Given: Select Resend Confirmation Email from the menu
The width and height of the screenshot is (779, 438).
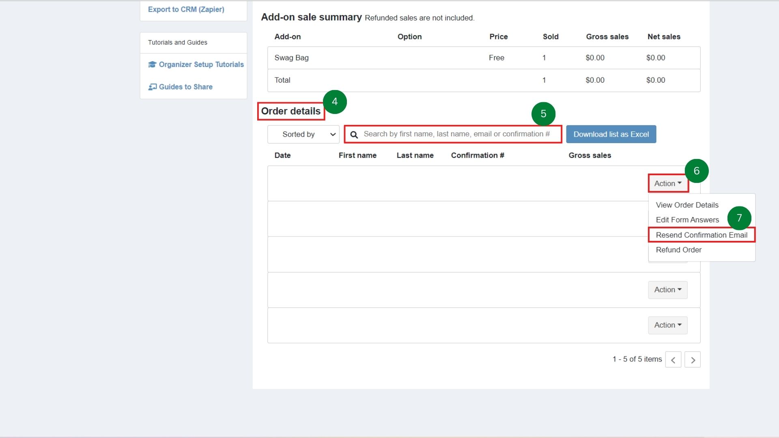Looking at the screenshot, I should coord(702,235).
